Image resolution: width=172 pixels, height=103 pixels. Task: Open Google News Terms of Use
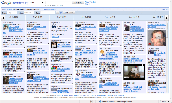pos(68,96)
